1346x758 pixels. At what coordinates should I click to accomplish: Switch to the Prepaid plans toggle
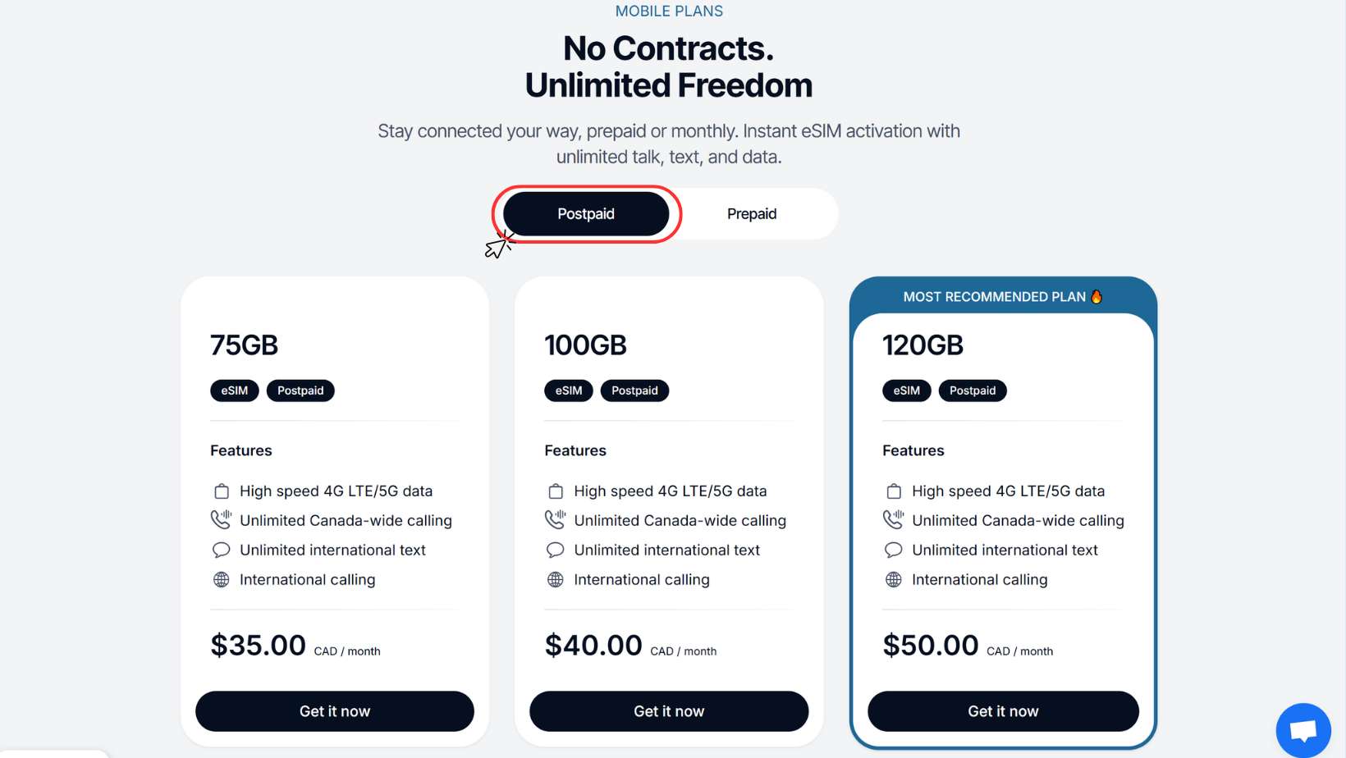pyautogui.click(x=751, y=214)
